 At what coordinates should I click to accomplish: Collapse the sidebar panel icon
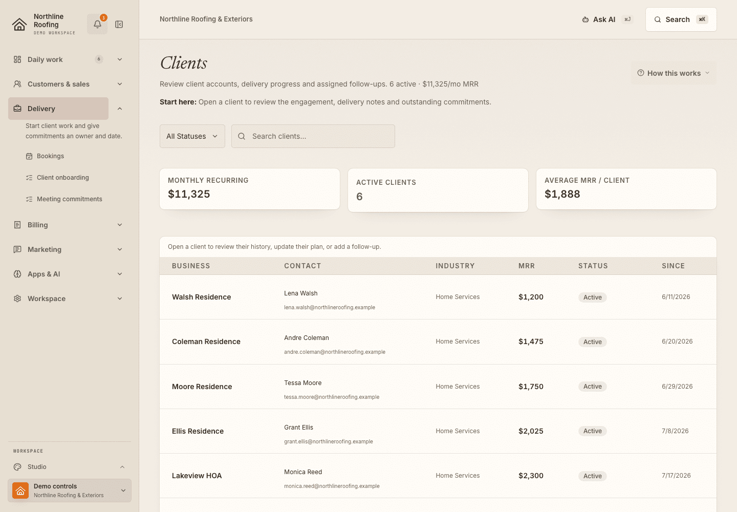pos(119,24)
